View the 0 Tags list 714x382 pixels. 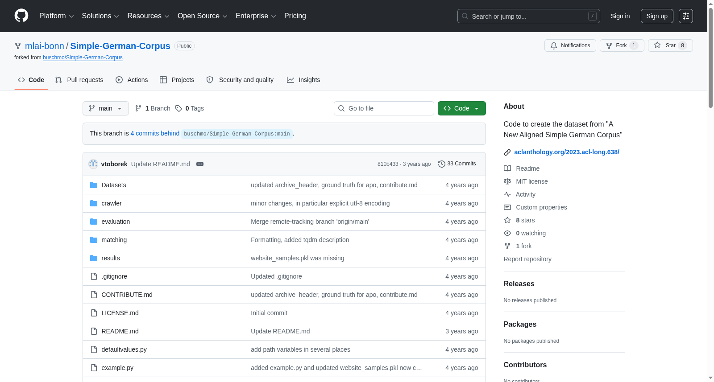point(190,108)
